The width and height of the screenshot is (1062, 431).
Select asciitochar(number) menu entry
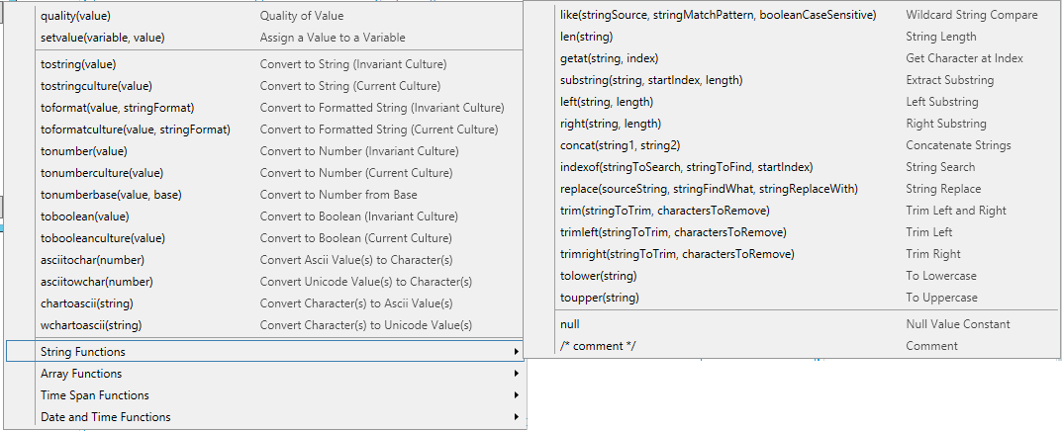pyautogui.click(x=92, y=260)
